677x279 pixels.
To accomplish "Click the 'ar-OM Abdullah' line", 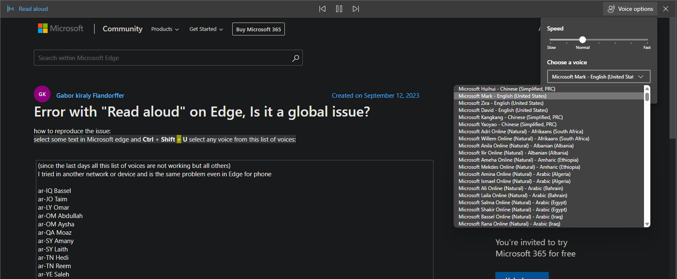I will [x=60, y=216].
